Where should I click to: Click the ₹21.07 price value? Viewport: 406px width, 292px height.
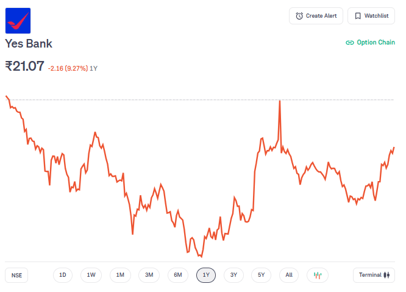click(x=24, y=66)
